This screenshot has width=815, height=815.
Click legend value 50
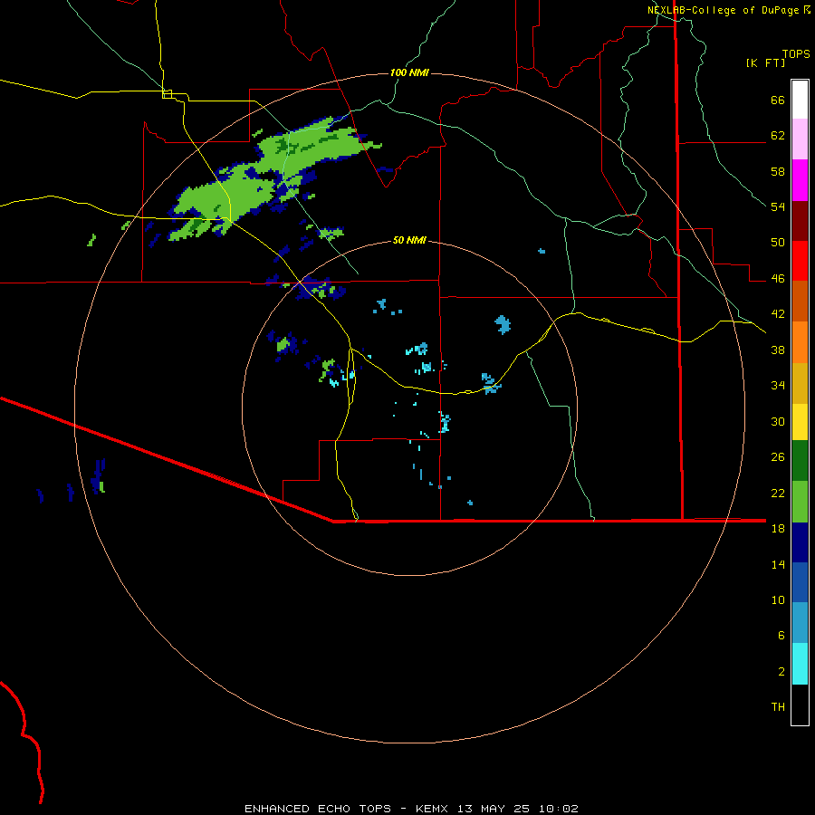[x=778, y=243]
